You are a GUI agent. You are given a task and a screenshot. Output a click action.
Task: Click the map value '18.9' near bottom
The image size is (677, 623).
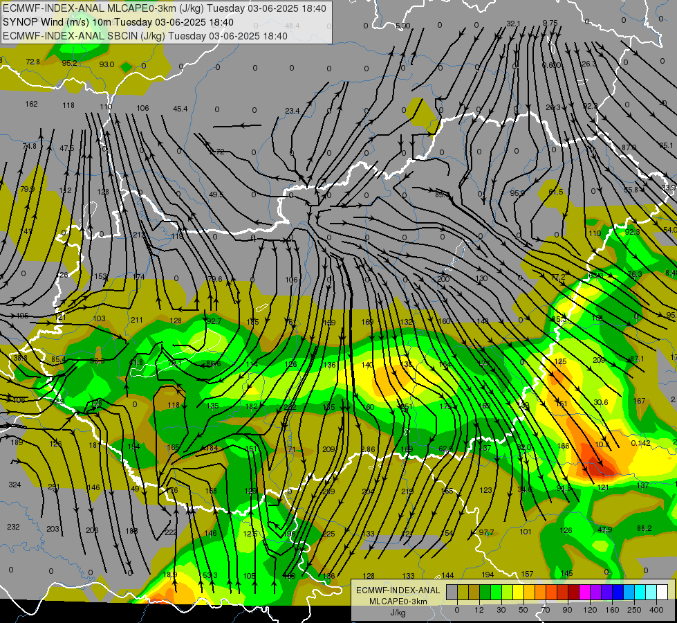tap(171, 575)
